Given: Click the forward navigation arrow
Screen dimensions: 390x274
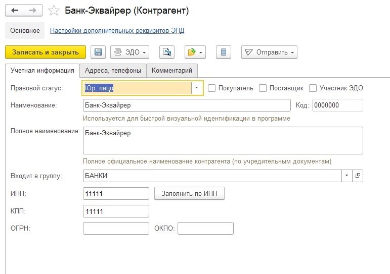Looking at the screenshot, I should pyautogui.click(x=33, y=10).
